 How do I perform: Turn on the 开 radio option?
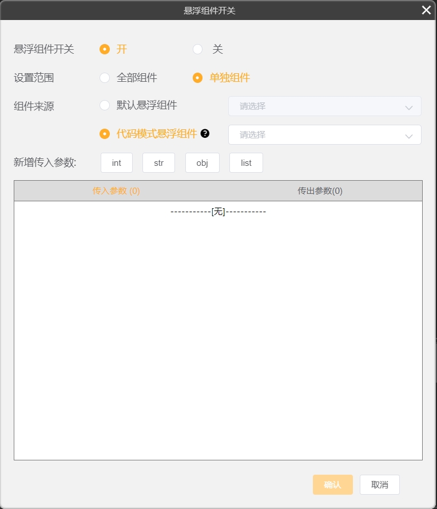click(105, 49)
